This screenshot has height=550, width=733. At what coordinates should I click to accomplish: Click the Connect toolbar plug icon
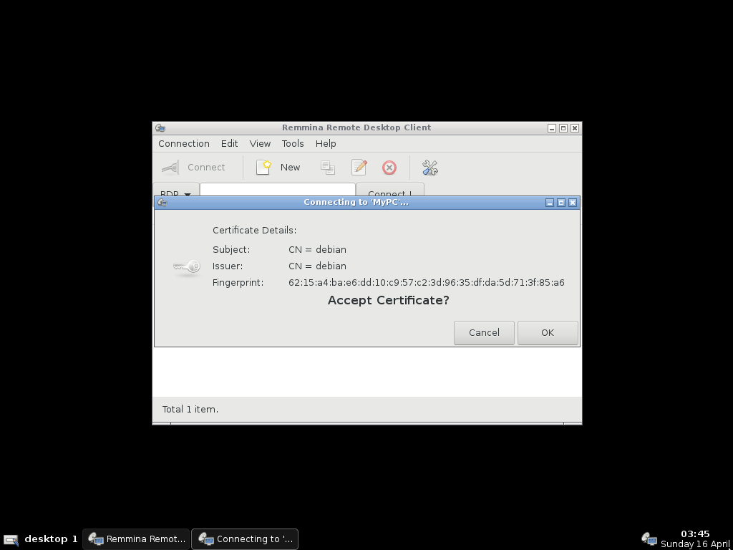(170, 168)
